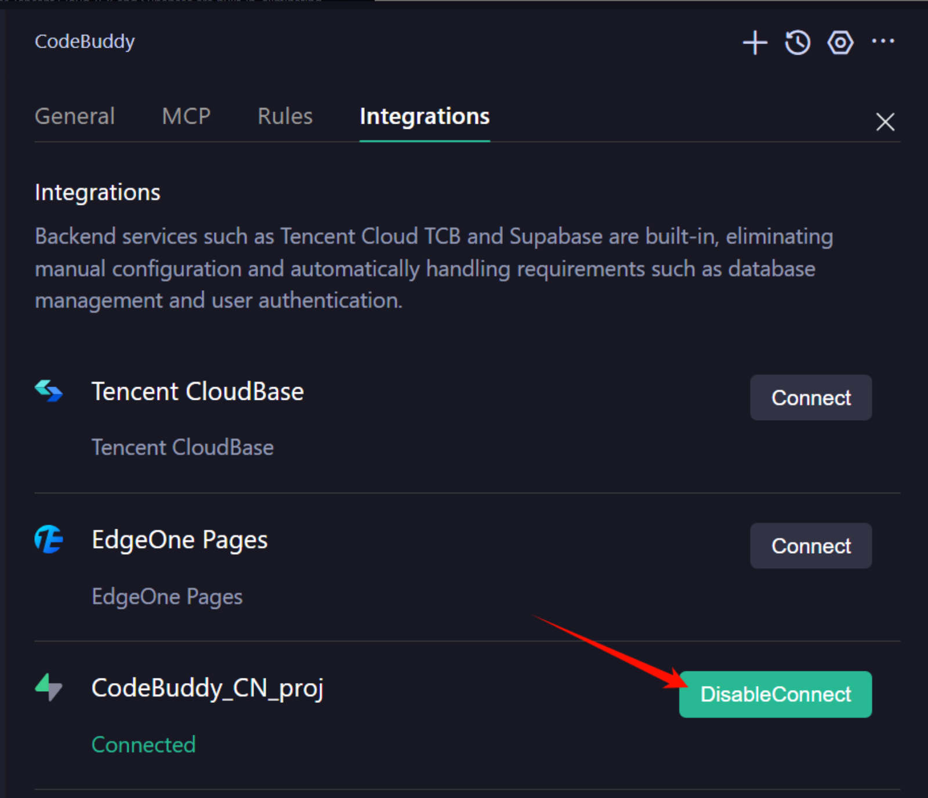The image size is (928, 798).
Task: Select the Integrations tab
Action: tap(425, 117)
